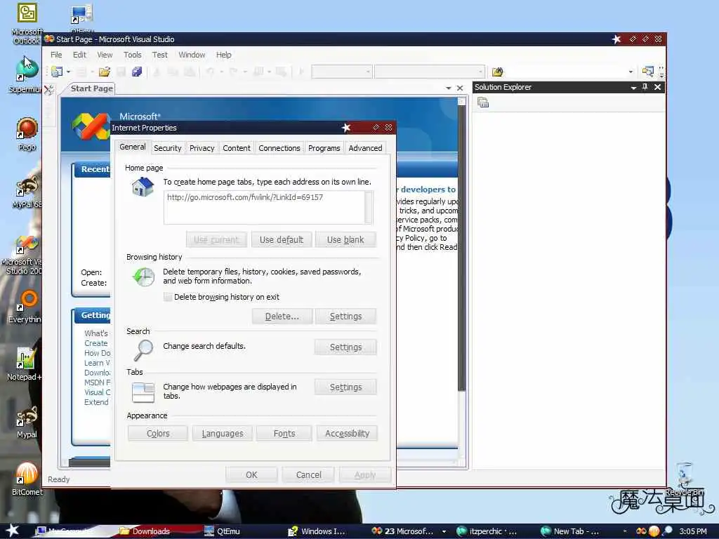Open the Toolbox side tab icon
This screenshot has width=719, height=539.
pos(49,89)
